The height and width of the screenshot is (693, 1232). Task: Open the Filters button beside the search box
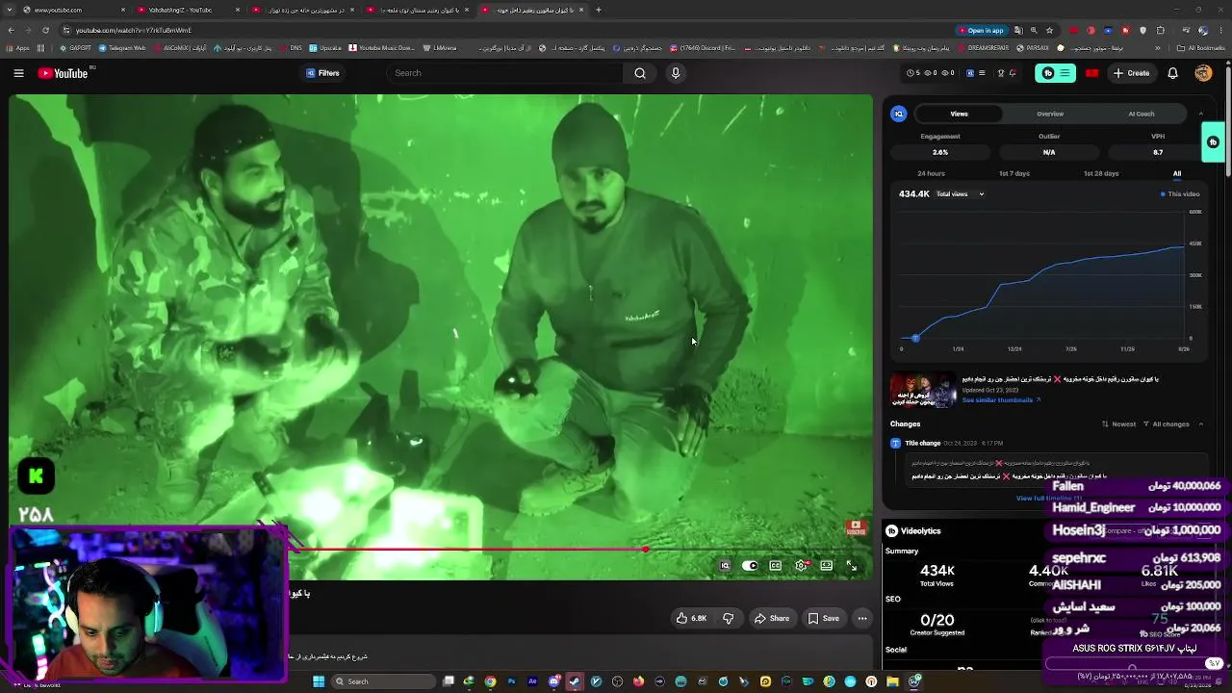pyautogui.click(x=322, y=73)
